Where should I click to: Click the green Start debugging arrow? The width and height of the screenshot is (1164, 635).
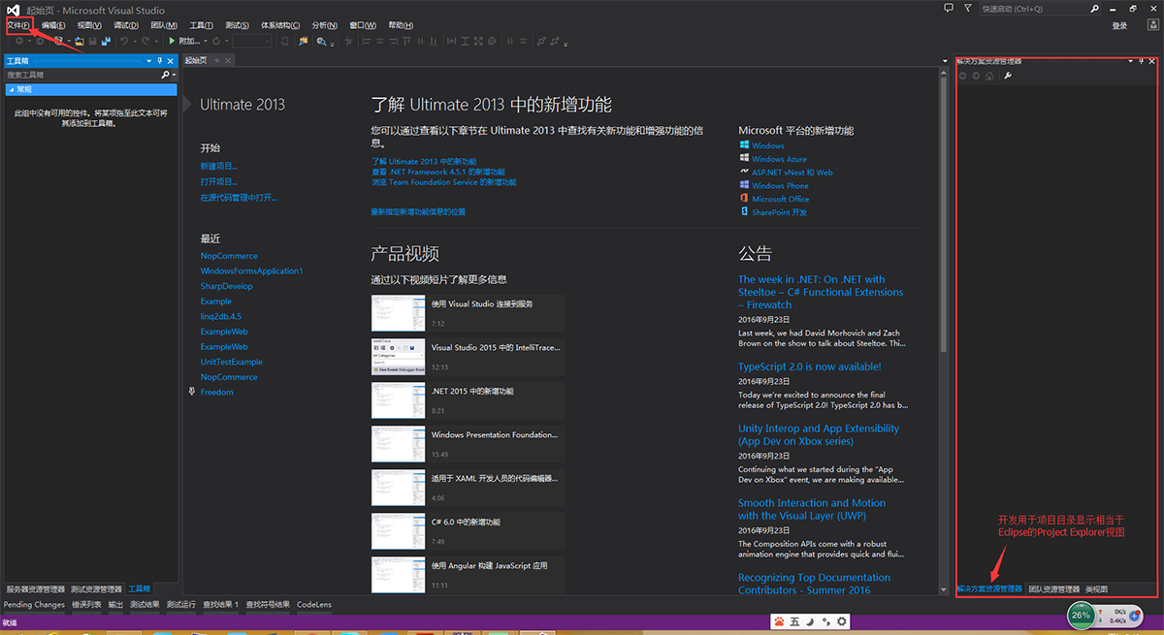172,41
